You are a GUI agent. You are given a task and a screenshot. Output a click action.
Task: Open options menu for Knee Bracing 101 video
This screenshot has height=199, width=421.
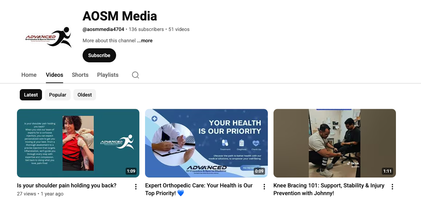coord(392,187)
